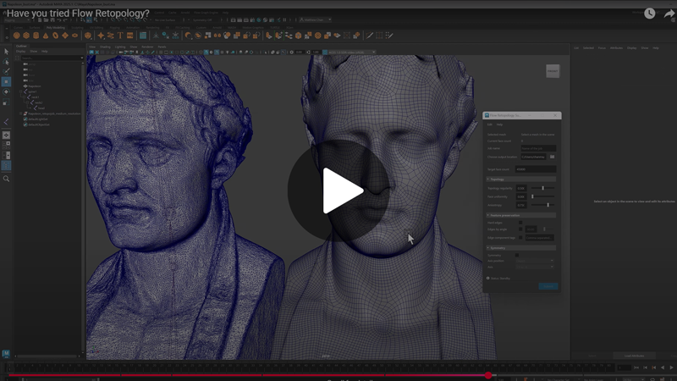Create a polygon sphere from shelf

[16, 36]
